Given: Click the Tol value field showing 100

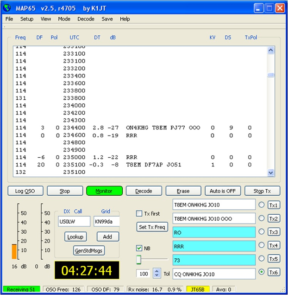Looking at the screenshot, I should [144, 273].
